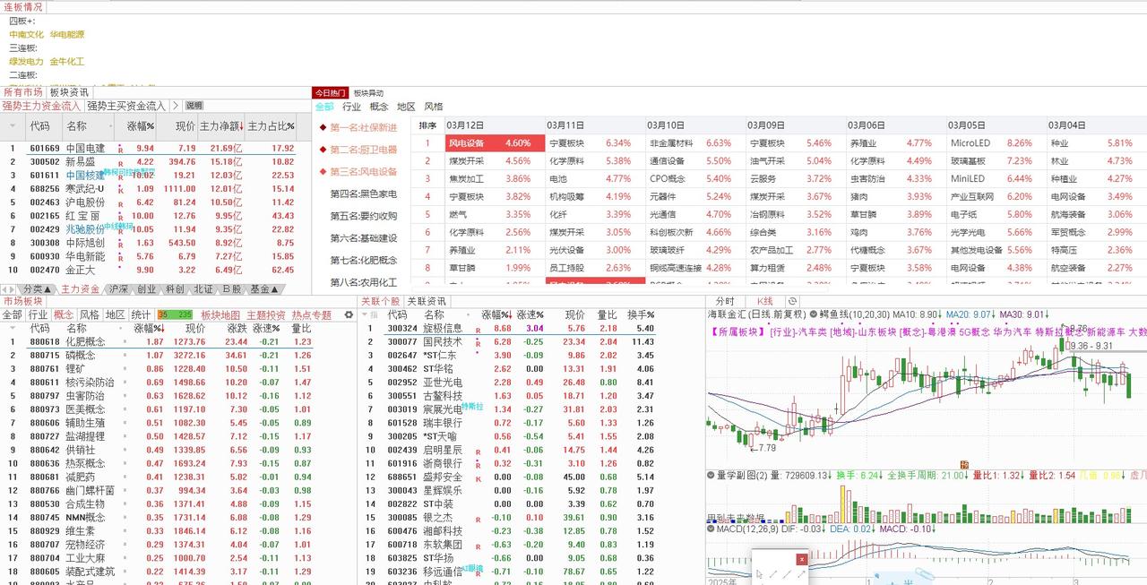Screen dimensions: 1147x585
Task: Click the round icon before MACD(12,26,9)
Action: tap(711, 529)
